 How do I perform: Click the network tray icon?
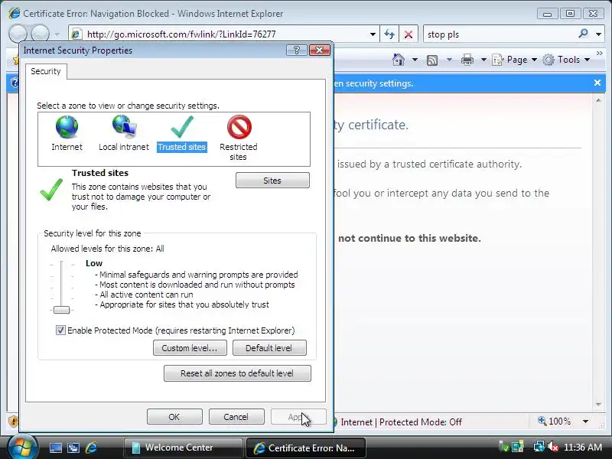click(x=539, y=447)
